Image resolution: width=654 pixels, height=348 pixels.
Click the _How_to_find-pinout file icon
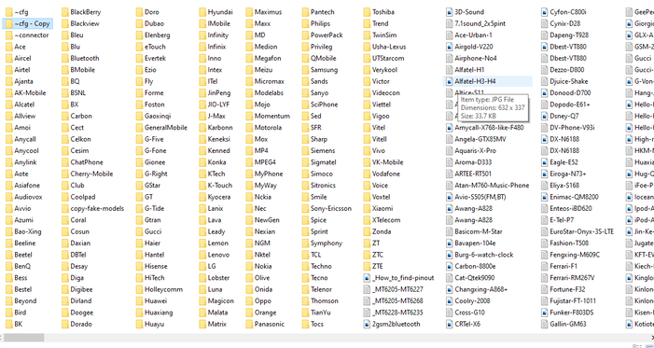coord(367,278)
